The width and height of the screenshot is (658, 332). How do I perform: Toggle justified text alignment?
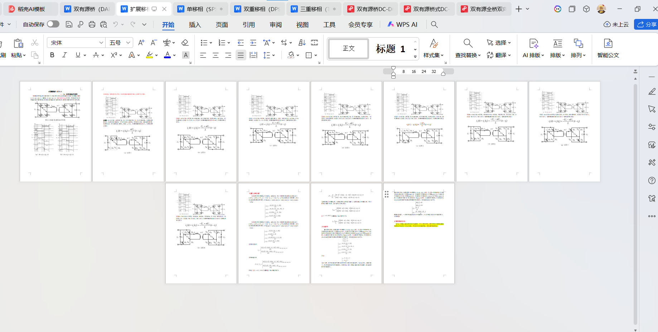(x=241, y=55)
